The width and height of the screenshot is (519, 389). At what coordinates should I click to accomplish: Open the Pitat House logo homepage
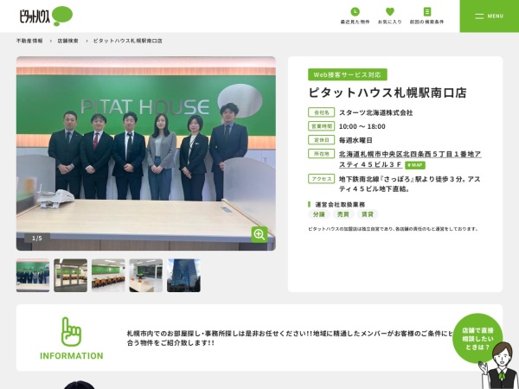click(x=46, y=16)
